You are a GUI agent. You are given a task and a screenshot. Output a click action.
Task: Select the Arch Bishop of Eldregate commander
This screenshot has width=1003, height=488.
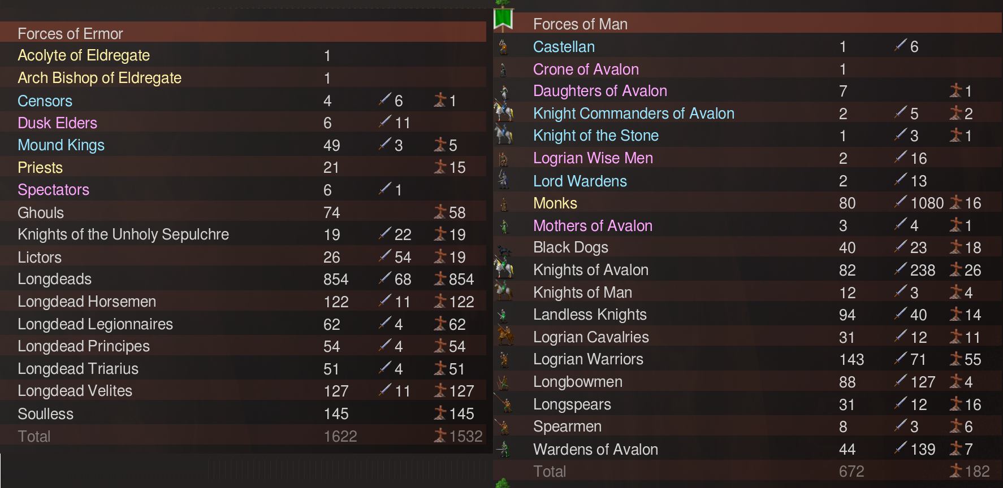100,78
